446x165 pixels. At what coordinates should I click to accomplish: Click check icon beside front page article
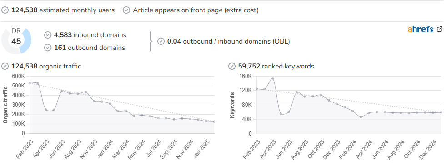pos(126,10)
